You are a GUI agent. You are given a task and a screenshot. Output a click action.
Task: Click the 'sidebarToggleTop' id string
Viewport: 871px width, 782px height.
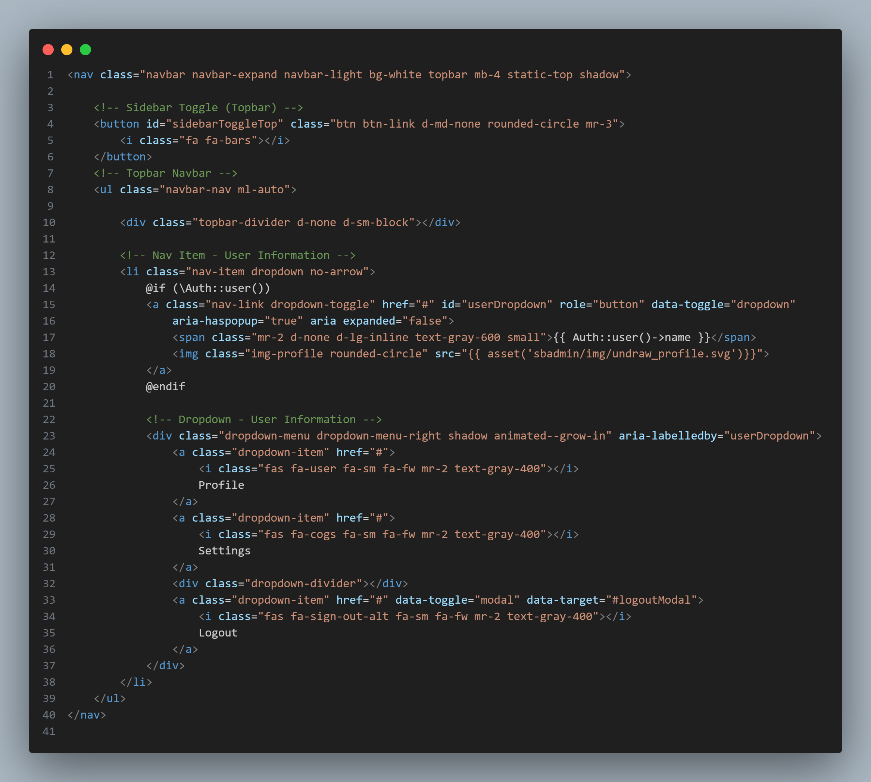point(224,124)
